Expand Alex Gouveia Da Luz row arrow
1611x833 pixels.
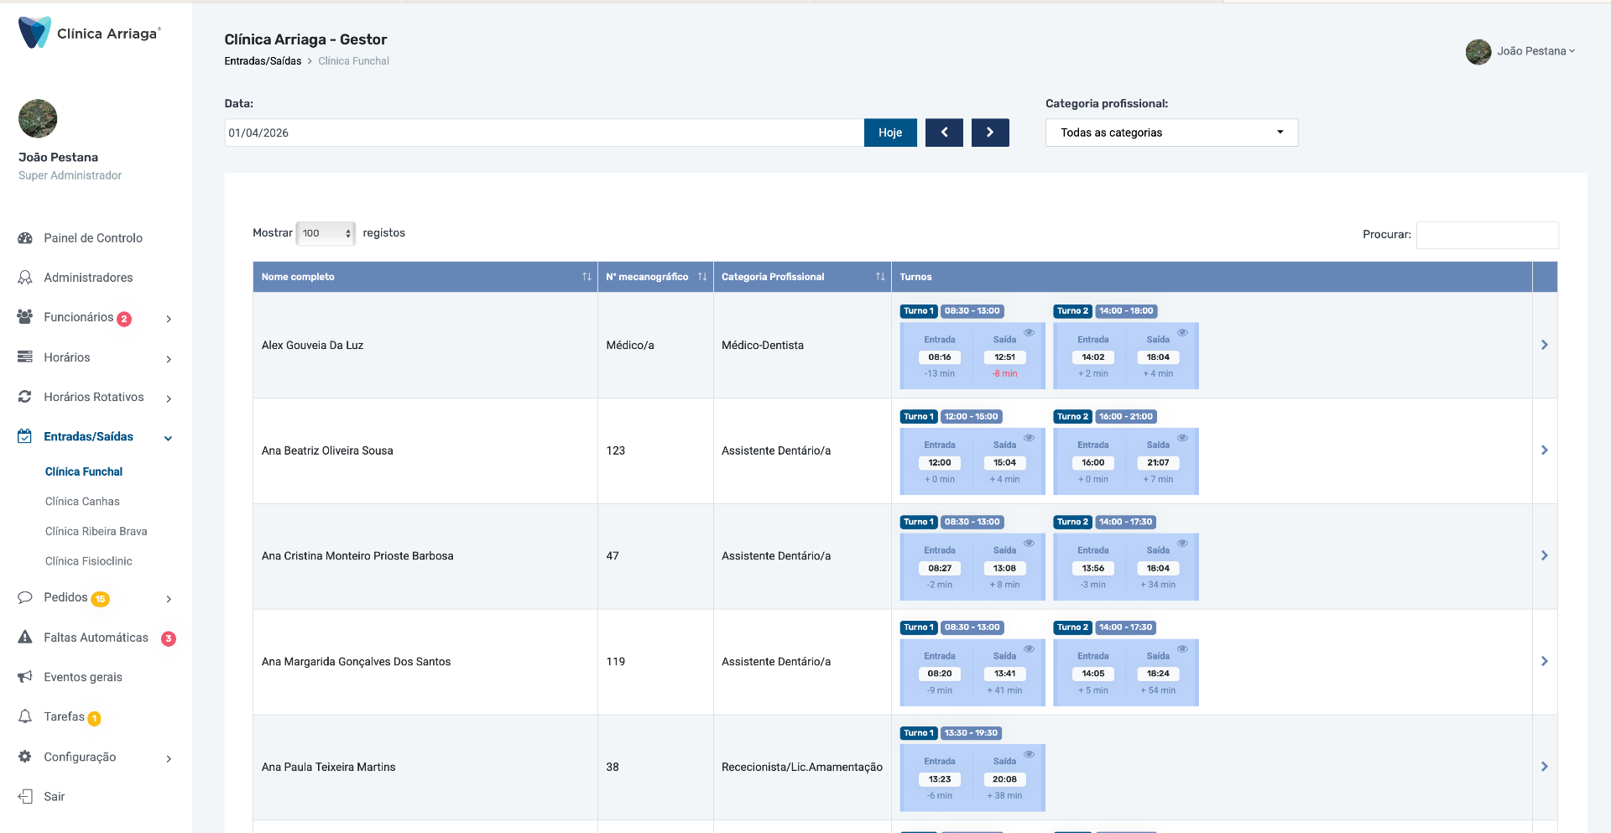point(1545,345)
